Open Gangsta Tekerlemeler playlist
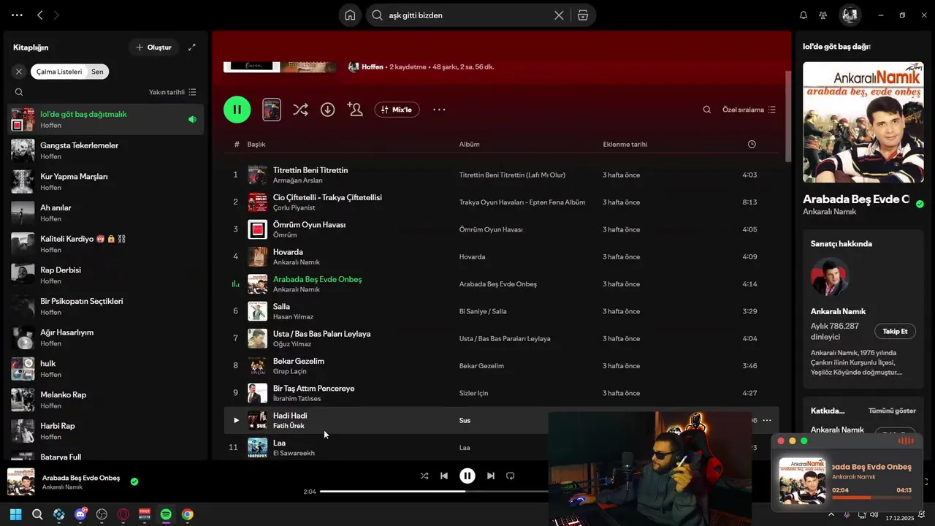This screenshot has height=526, width=935. pos(106,150)
